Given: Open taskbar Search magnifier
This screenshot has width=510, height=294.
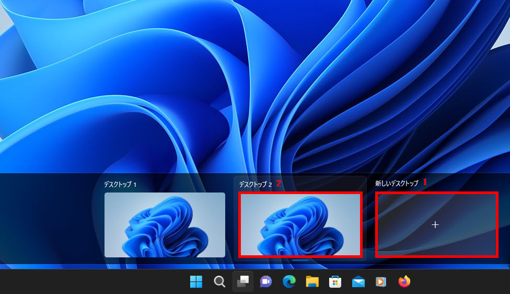Looking at the screenshot, I should click(219, 282).
